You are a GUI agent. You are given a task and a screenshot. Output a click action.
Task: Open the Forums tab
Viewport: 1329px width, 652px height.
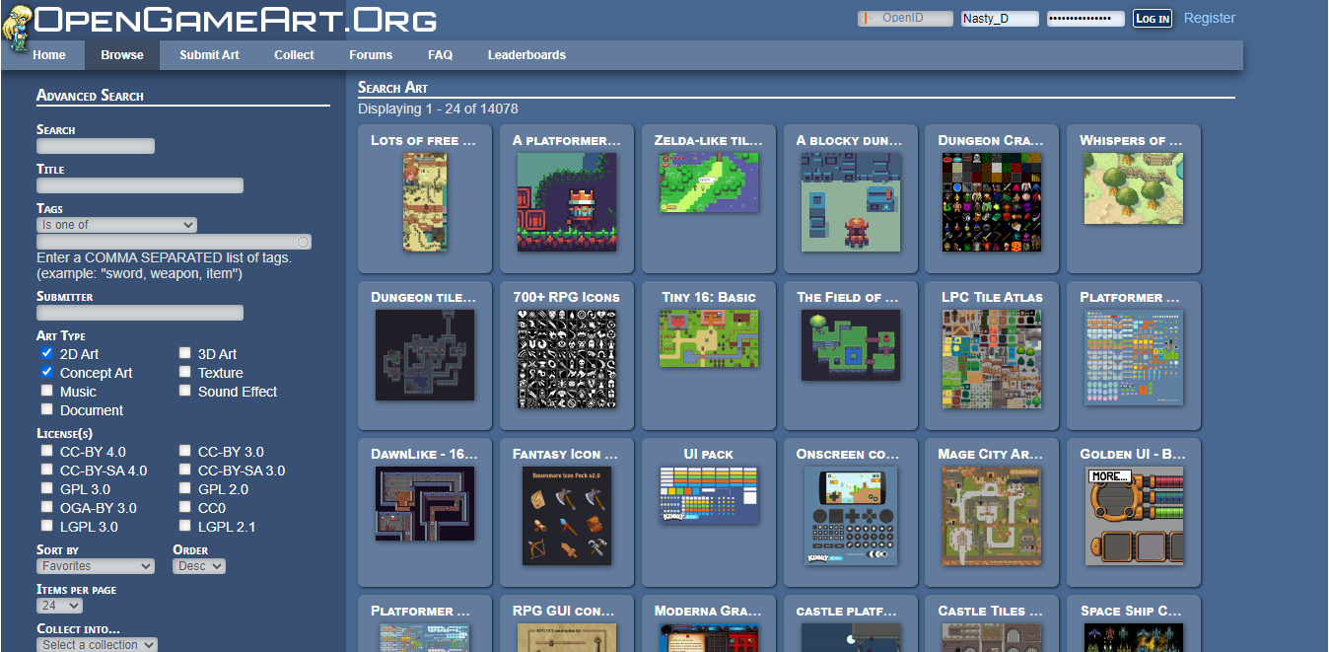pos(371,55)
